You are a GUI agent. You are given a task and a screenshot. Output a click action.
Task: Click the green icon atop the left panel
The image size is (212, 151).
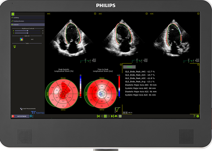click(x=13, y=14)
